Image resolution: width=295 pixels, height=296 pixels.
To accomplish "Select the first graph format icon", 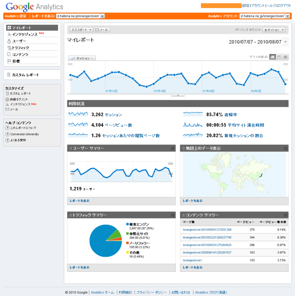I will click(x=272, y=57).
